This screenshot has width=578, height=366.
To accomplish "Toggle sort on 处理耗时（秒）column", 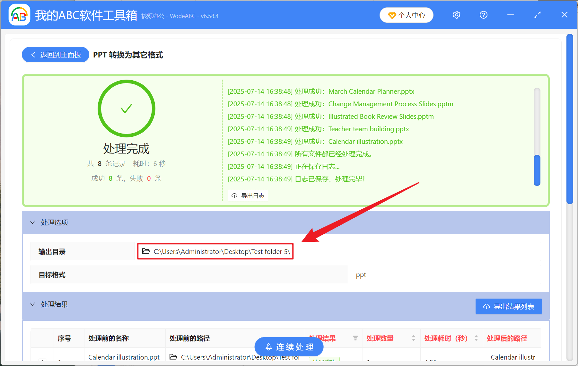I will 476,338.
